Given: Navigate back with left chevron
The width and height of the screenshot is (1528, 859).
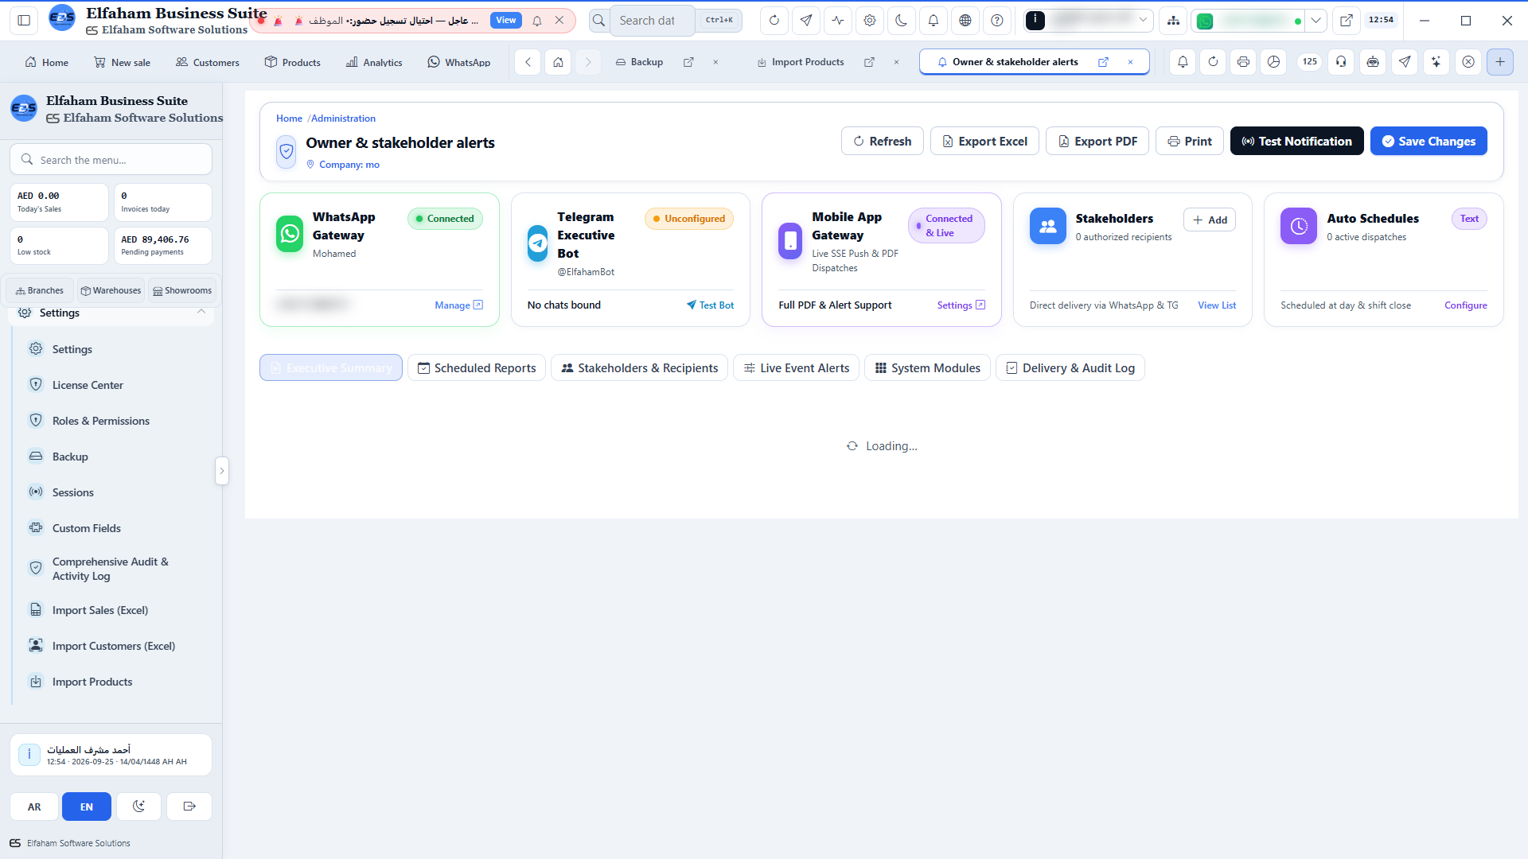Looking at the screenshot, I should tap(528, 62).
